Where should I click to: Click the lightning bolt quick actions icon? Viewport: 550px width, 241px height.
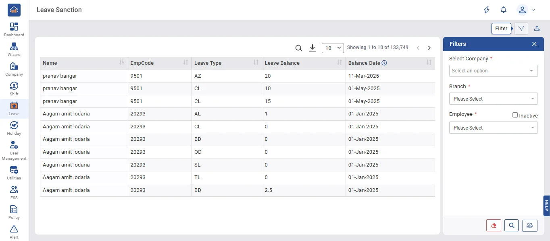[487, 10]
